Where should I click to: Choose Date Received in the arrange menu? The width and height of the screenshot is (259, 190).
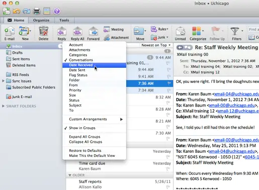pyautogui.click(x=94, y=65)
